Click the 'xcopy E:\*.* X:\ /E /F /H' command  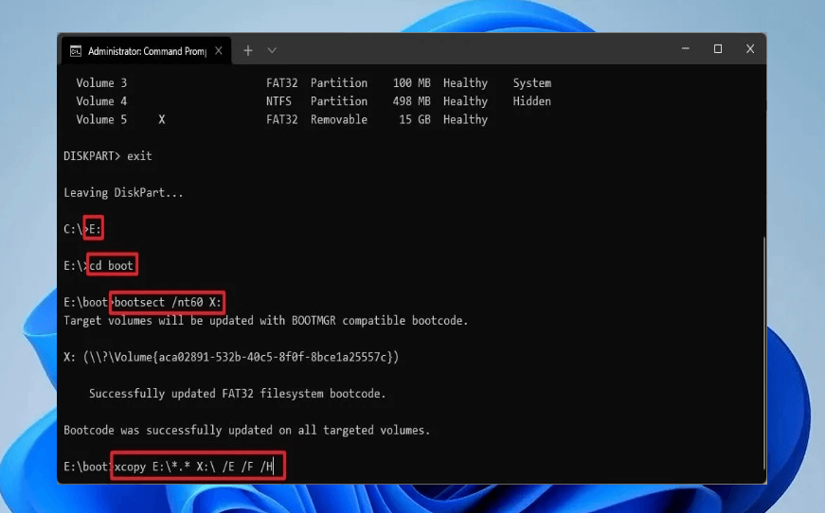[193, 467]
